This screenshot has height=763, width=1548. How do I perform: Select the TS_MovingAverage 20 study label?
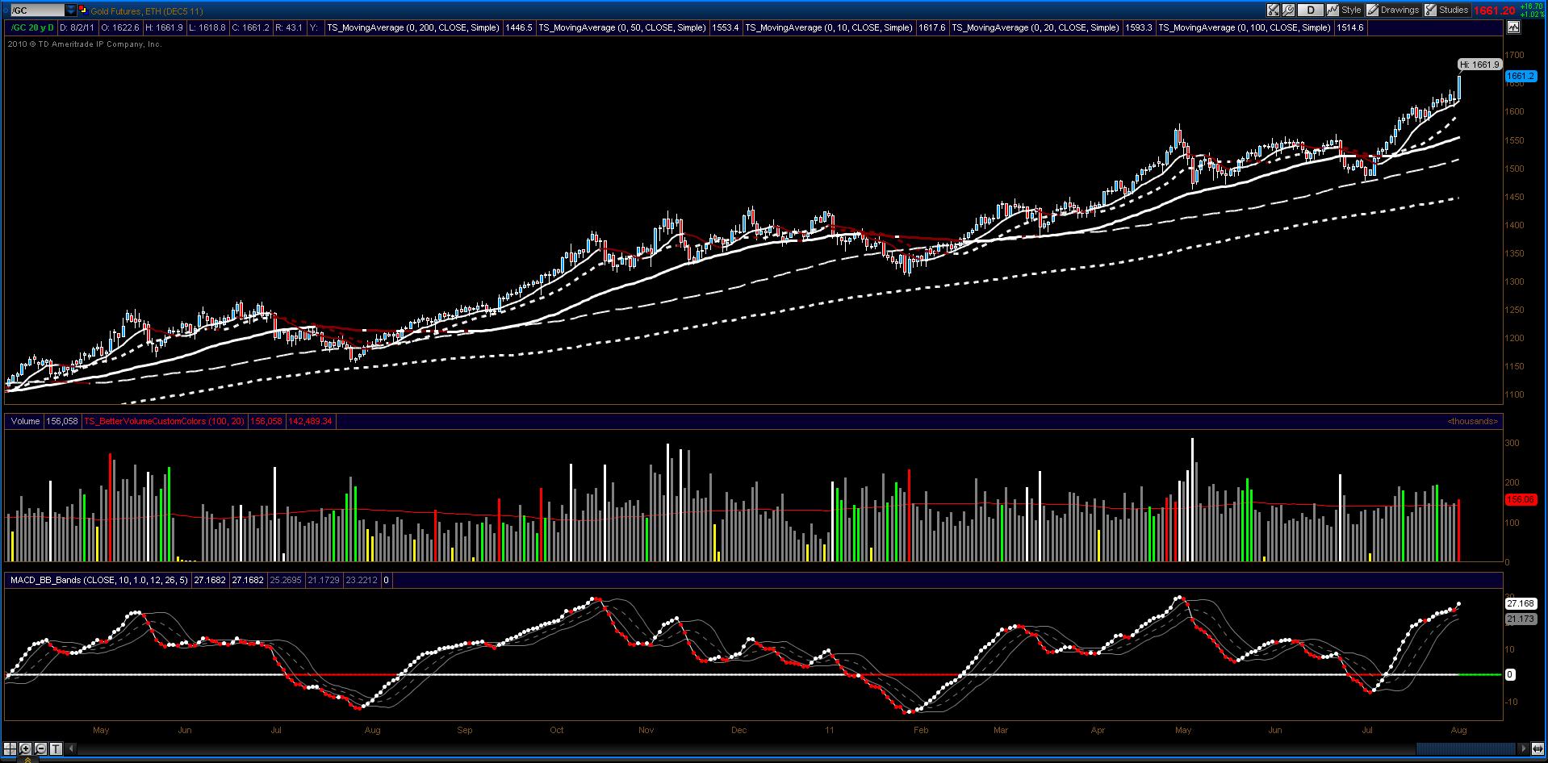click(x=1035, y=27)
